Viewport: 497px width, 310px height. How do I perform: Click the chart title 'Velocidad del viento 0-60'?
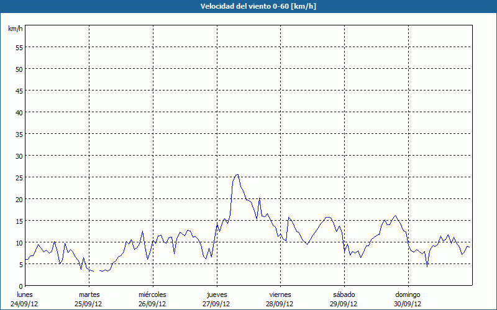248,6
